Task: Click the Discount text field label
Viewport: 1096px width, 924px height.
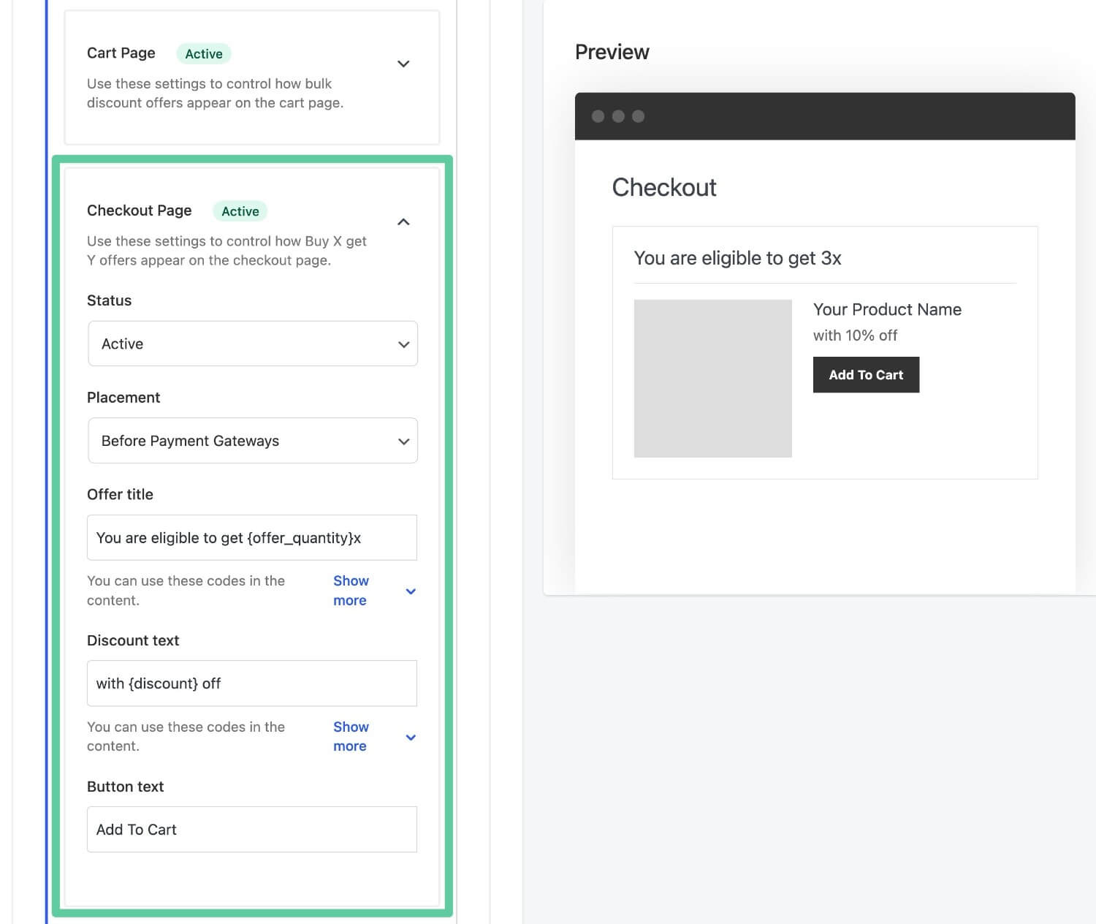Action: 133,640
